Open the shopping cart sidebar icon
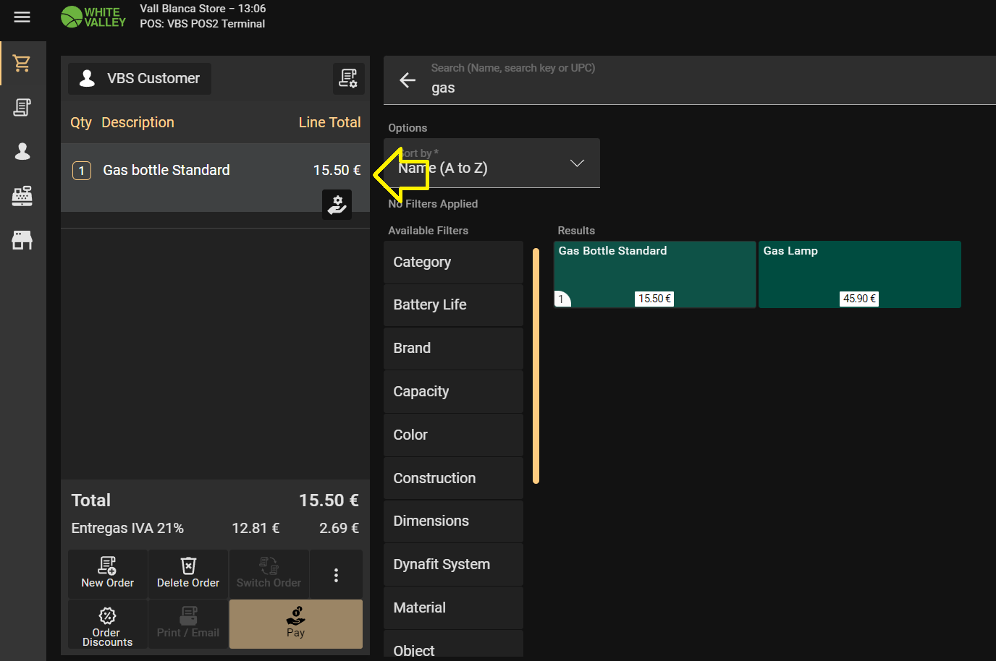This screenshot has height=661, width=996. [22, 64]
